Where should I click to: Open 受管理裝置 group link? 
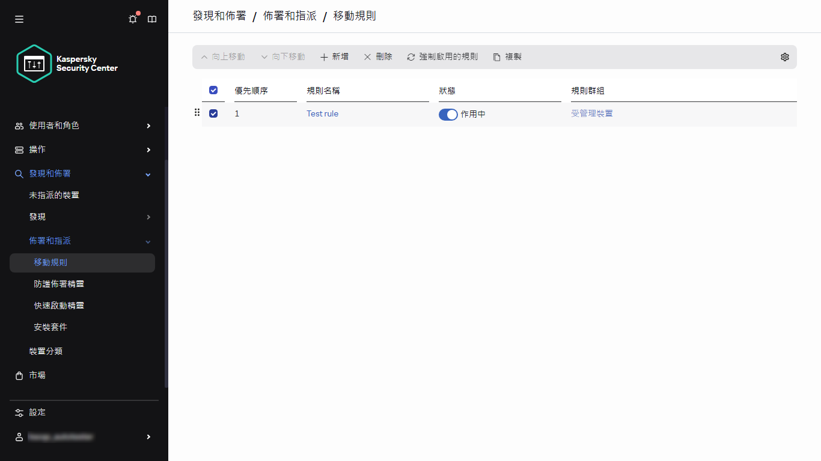tap(592, 113)
